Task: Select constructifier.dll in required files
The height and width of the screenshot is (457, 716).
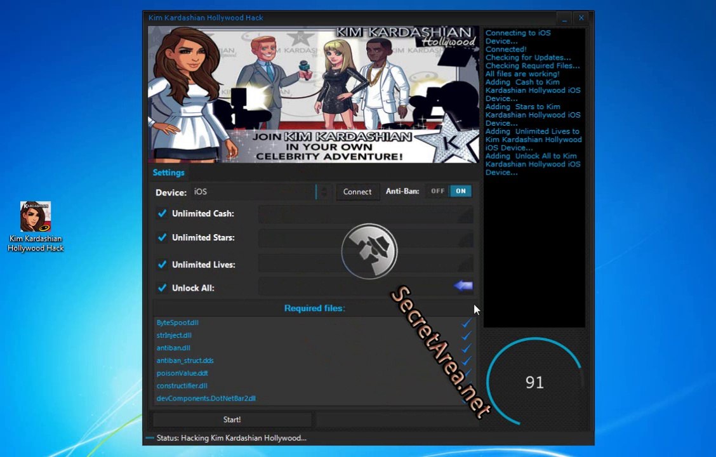Action: (x=182, y=386)
